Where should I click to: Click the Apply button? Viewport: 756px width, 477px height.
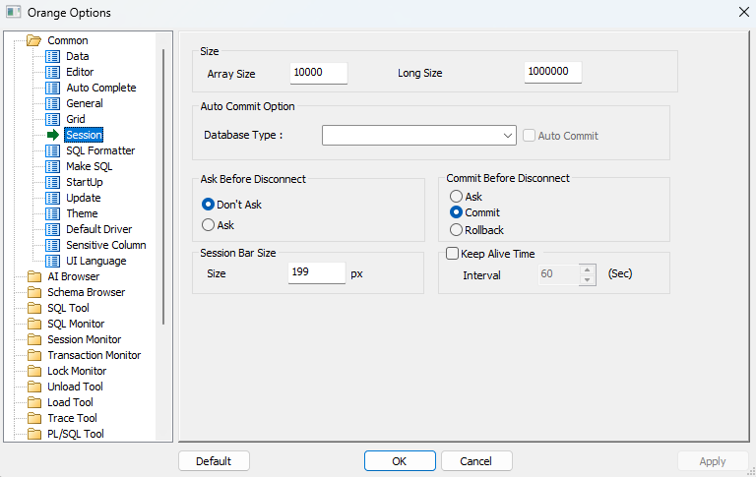coord(713,461)
